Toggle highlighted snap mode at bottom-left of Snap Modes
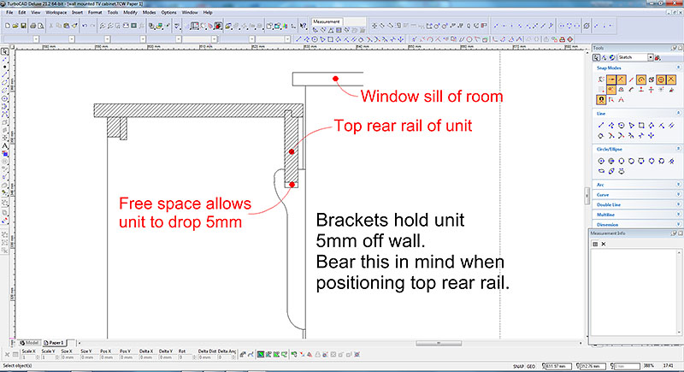Screen dimensions: 684x372 601,98
